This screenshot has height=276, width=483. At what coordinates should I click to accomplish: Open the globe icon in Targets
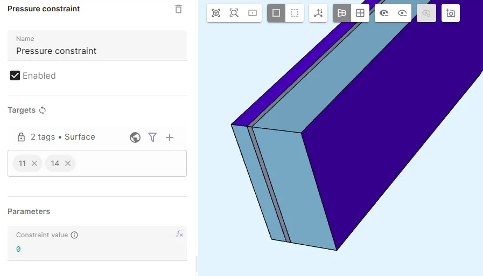(135, 137)
